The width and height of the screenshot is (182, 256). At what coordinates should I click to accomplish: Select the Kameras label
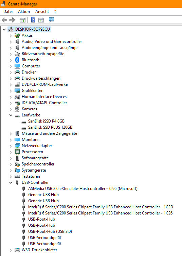[x=29, y=109]
